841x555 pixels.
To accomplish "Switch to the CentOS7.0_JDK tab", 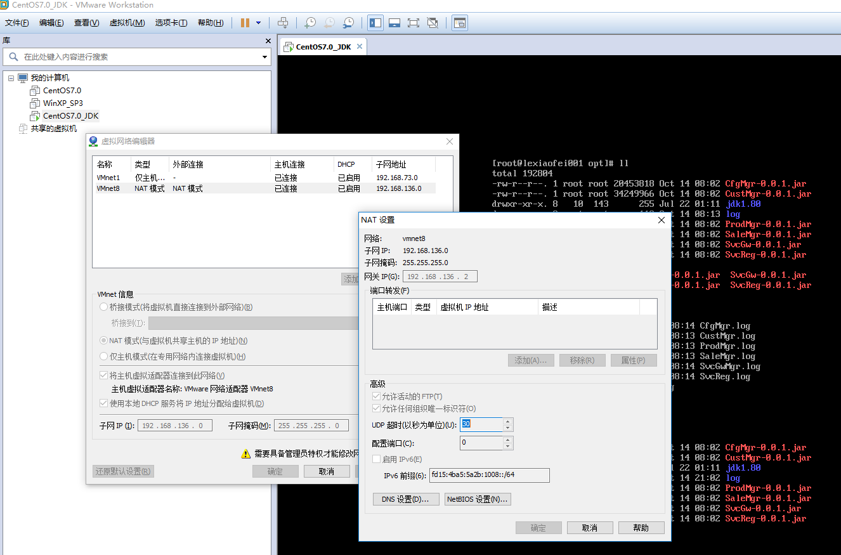I will [323, 46].
